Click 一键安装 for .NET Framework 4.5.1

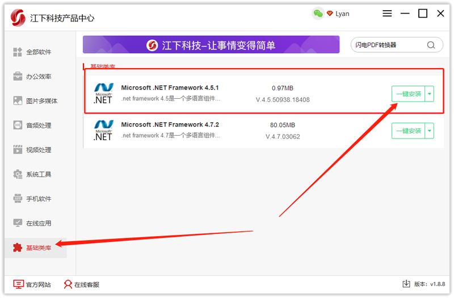(408, 94)
